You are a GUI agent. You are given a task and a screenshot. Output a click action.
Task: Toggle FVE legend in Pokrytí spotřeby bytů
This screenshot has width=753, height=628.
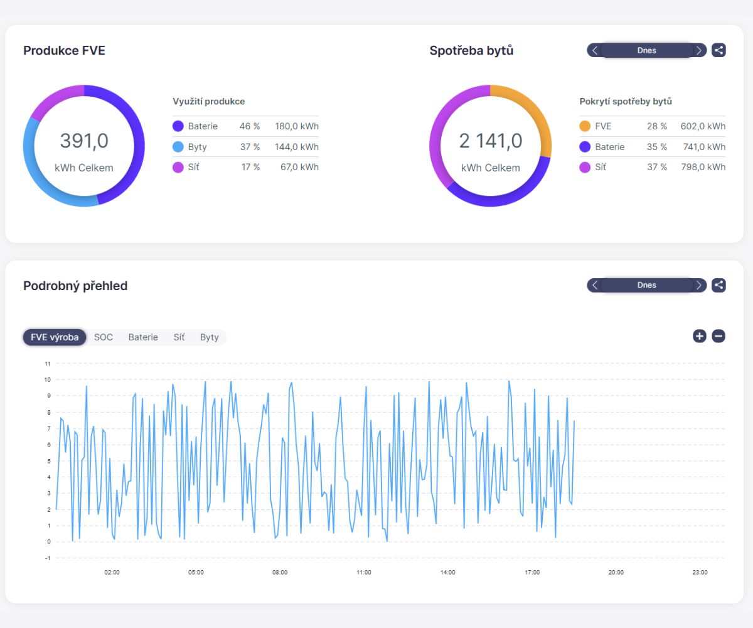point(602,126)
